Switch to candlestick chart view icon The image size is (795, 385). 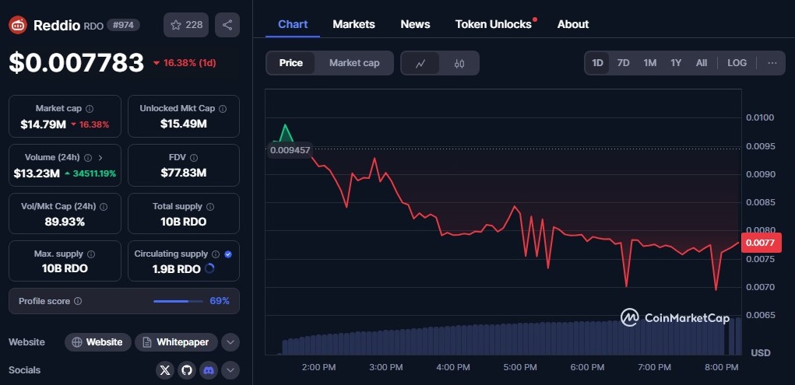[x=459, y=63]
